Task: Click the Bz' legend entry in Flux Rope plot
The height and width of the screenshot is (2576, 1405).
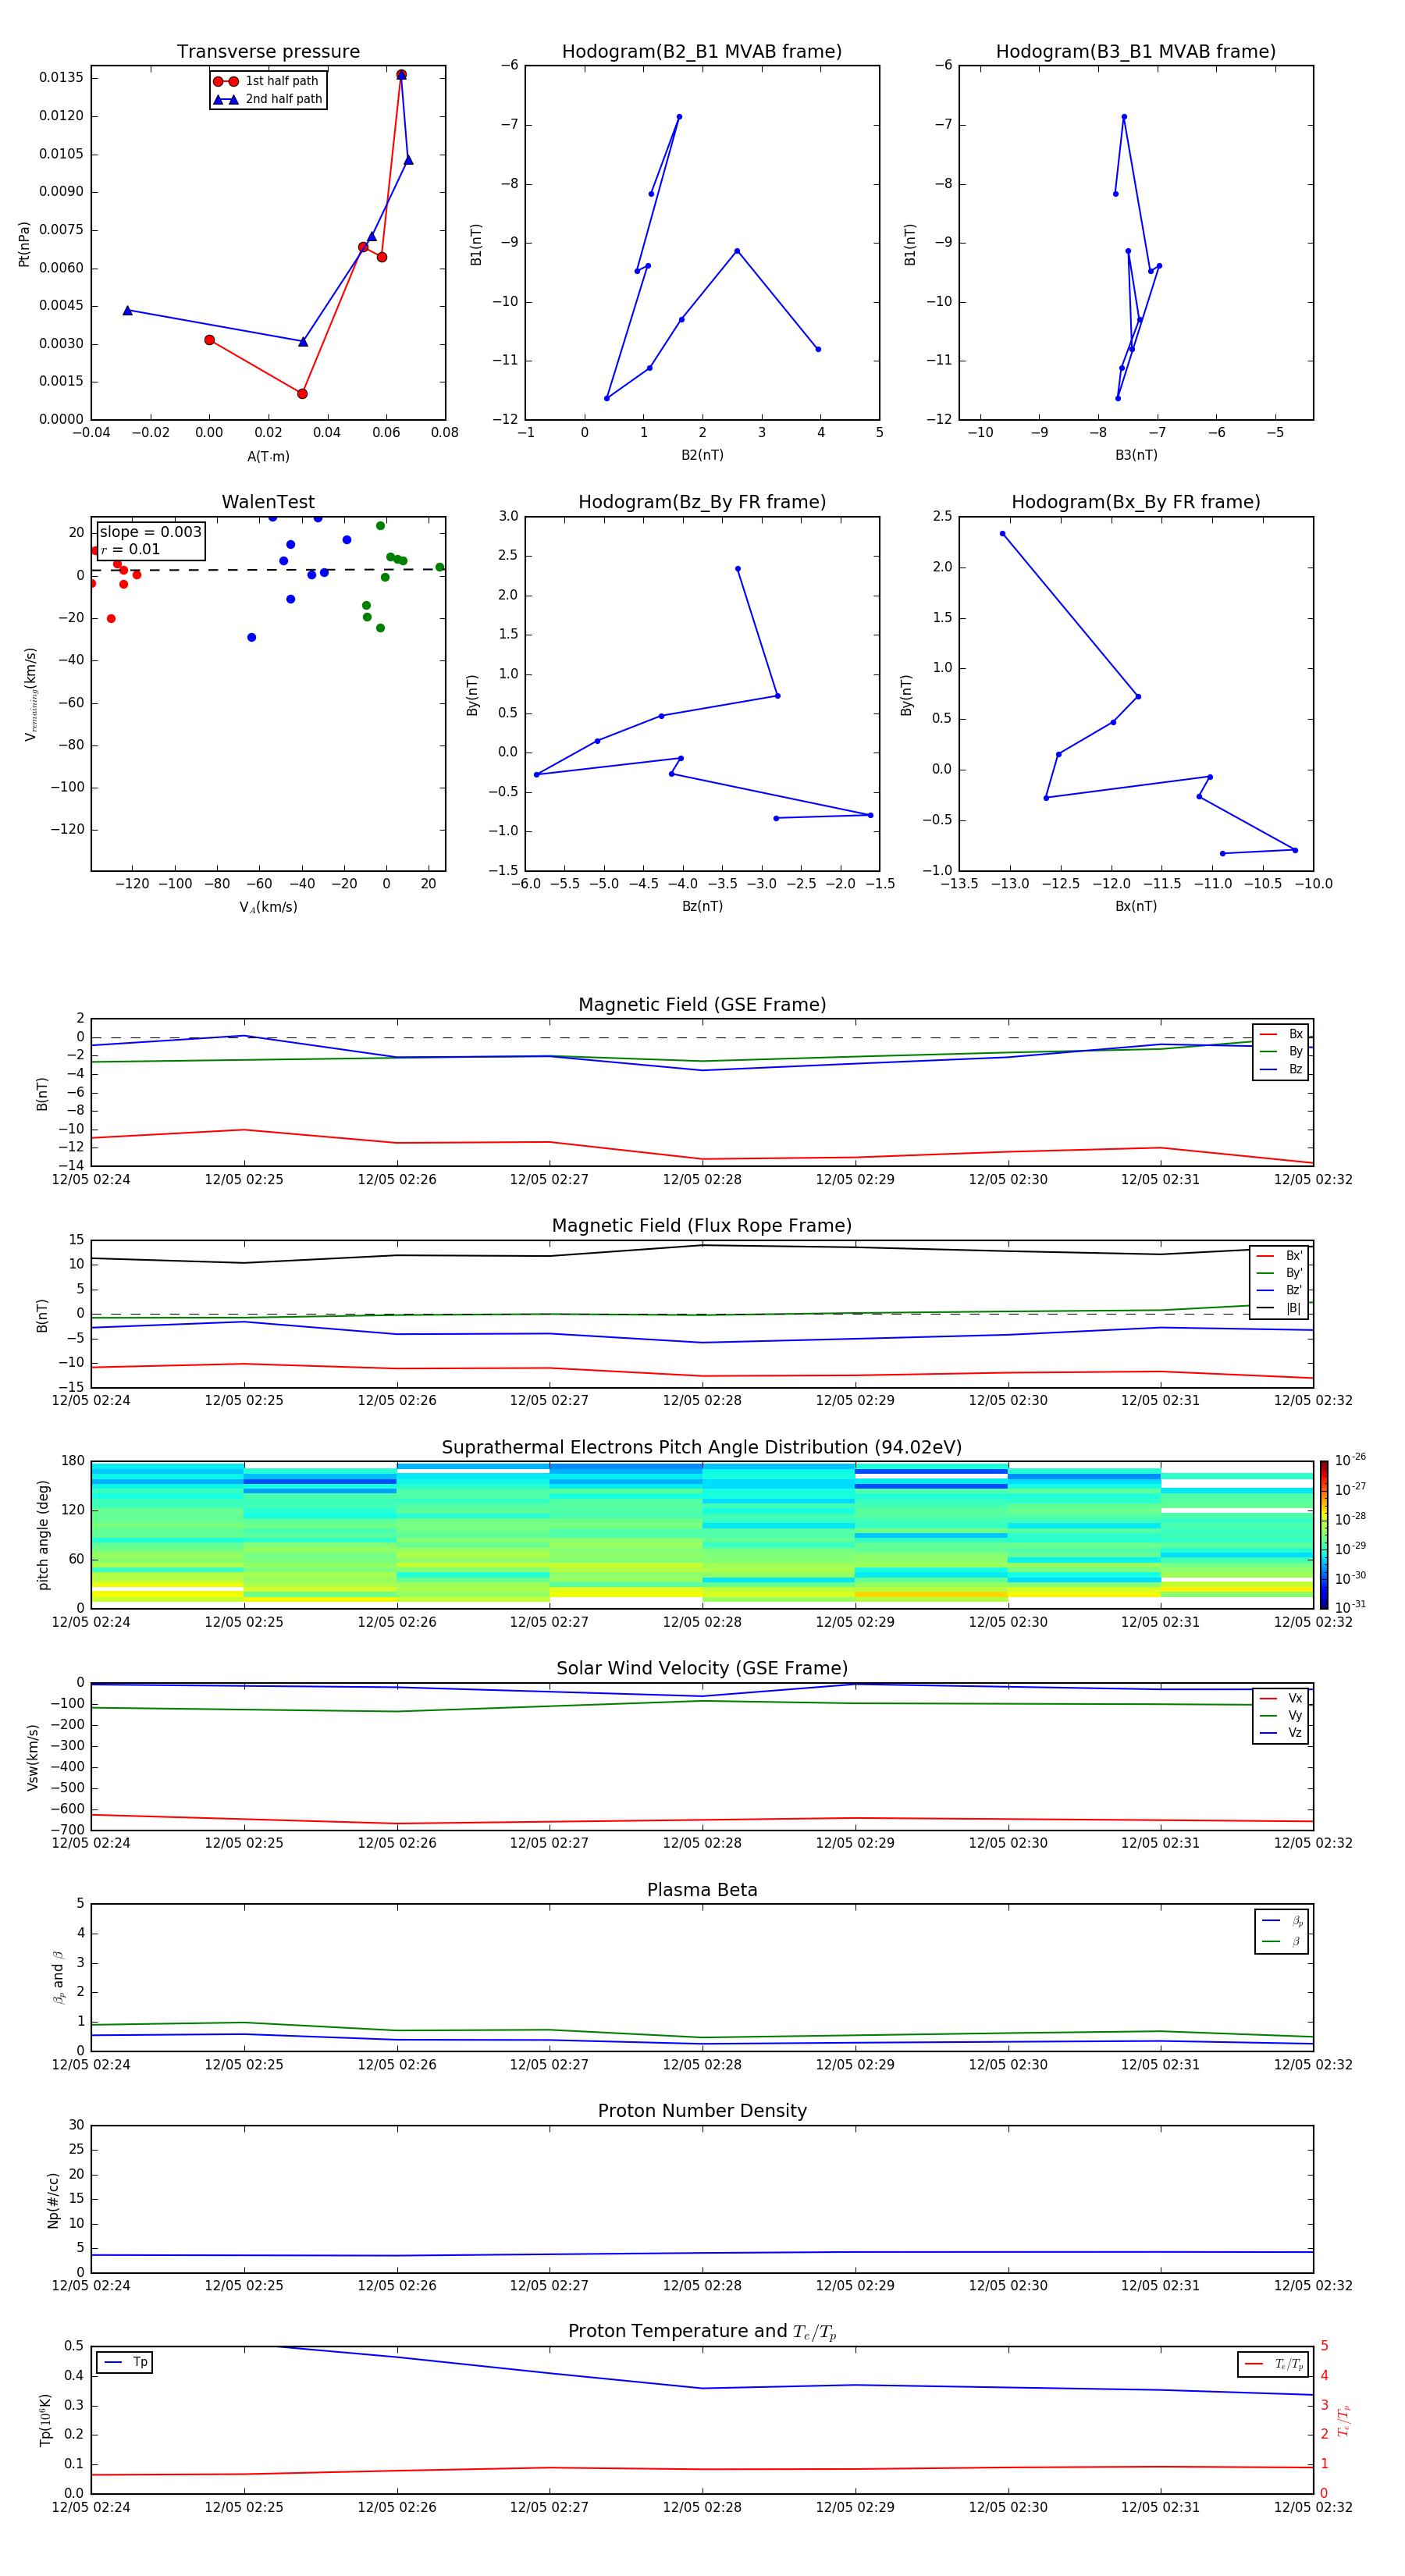Action: 1280,1291
